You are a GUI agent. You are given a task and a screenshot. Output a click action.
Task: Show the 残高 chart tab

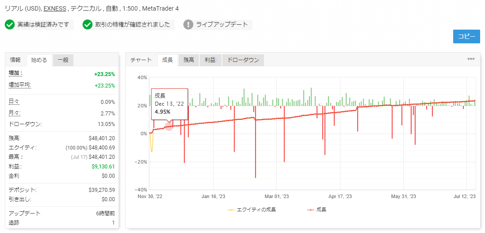point(189,60)
